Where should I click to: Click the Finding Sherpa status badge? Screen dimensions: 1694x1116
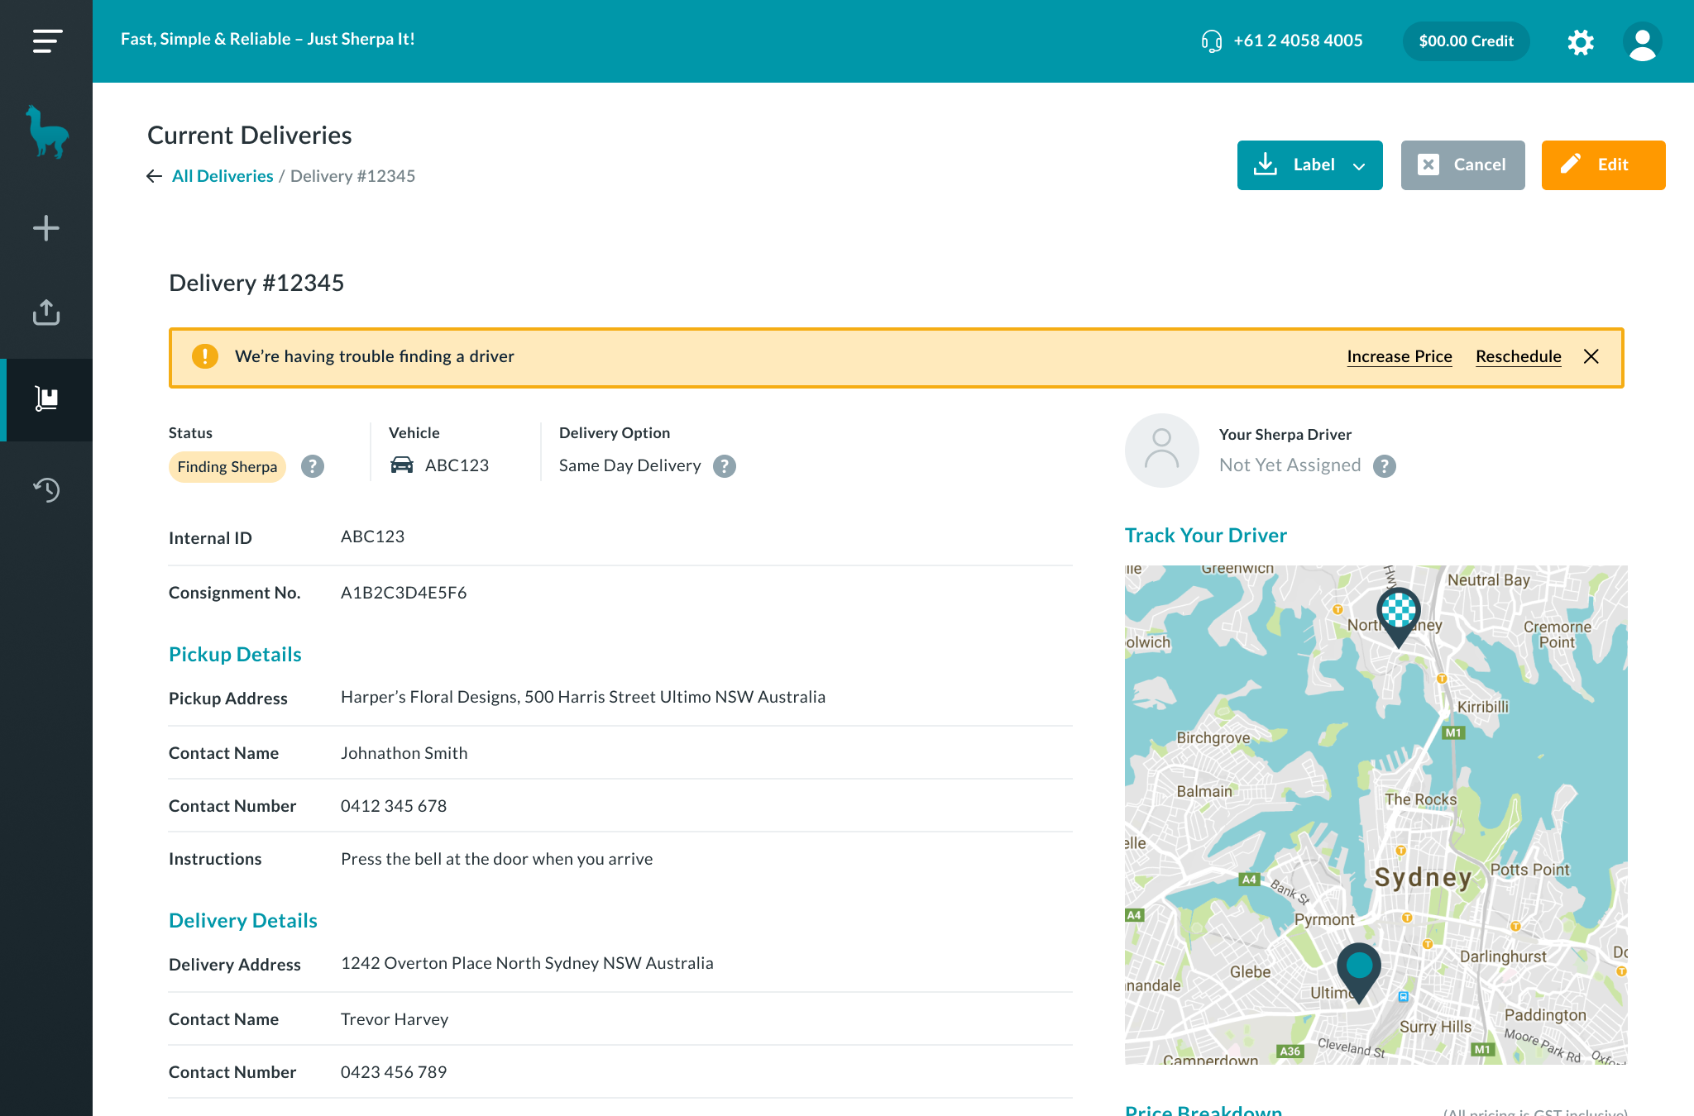pos(227,467)
